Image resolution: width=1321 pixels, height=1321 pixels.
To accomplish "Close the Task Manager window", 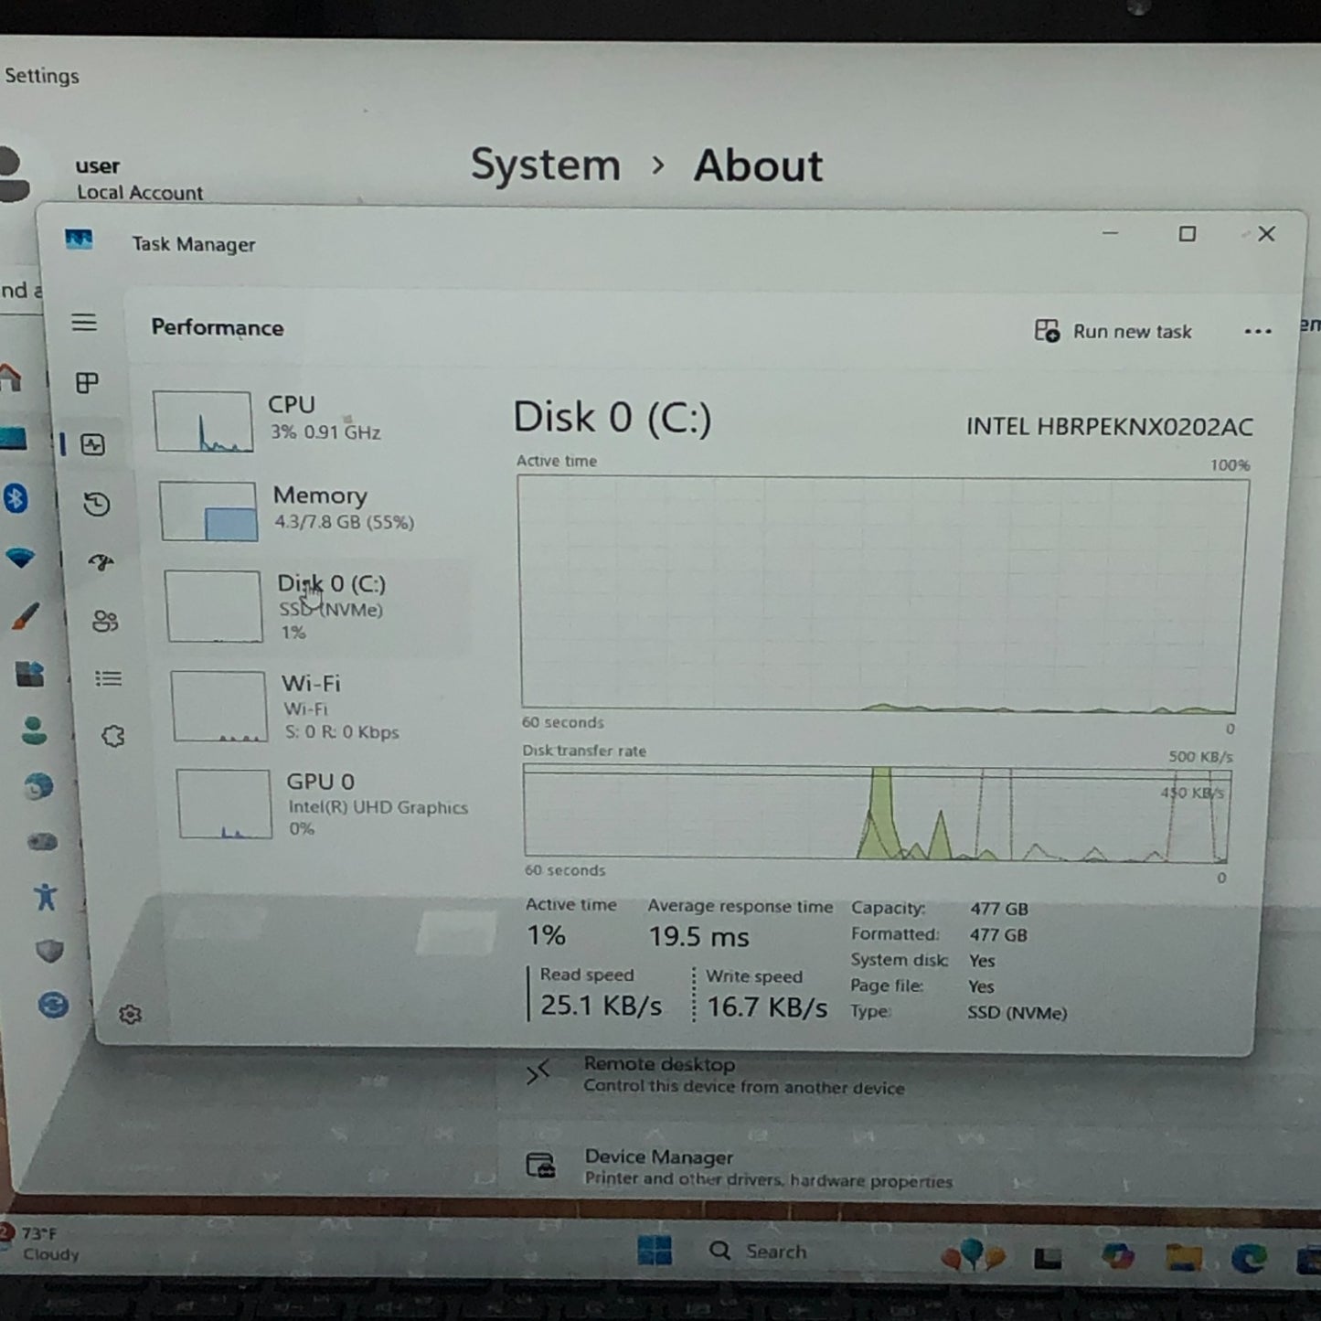I will pos(1266,234).
